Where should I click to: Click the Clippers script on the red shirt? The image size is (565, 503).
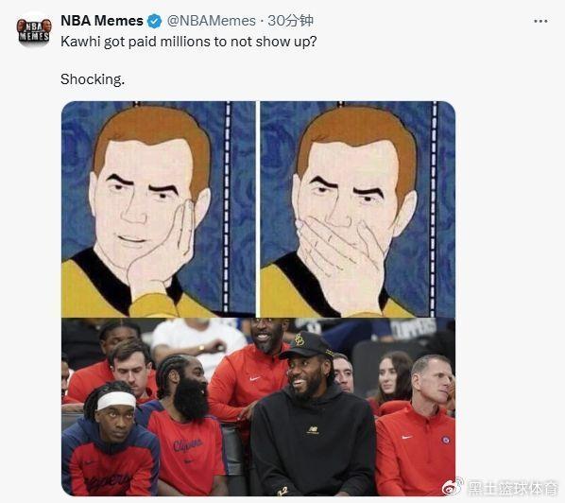[x=187, y=445]
